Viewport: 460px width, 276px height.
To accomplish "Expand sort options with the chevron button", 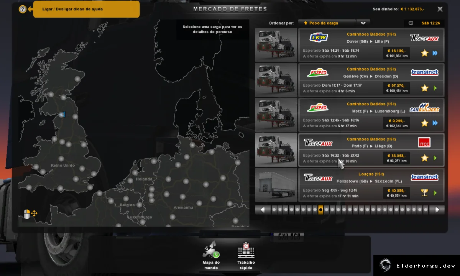I will coord(363,23).
